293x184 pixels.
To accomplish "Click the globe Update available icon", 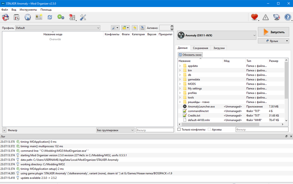I will 276,17.
